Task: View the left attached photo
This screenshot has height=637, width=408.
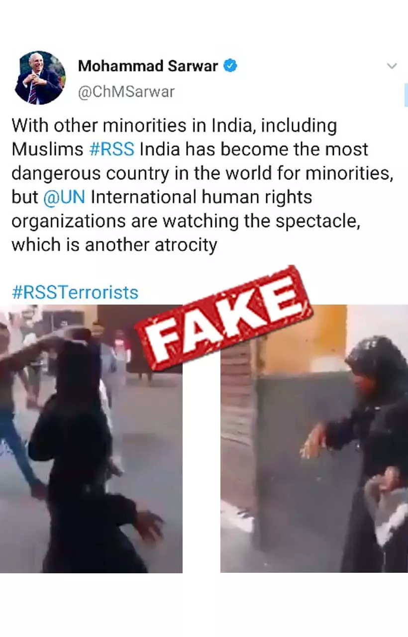Action: [x=91, y=438]
